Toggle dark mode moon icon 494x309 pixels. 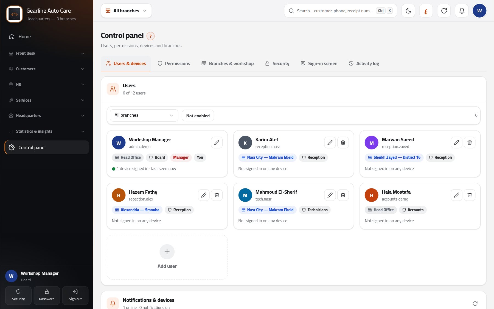408,11
